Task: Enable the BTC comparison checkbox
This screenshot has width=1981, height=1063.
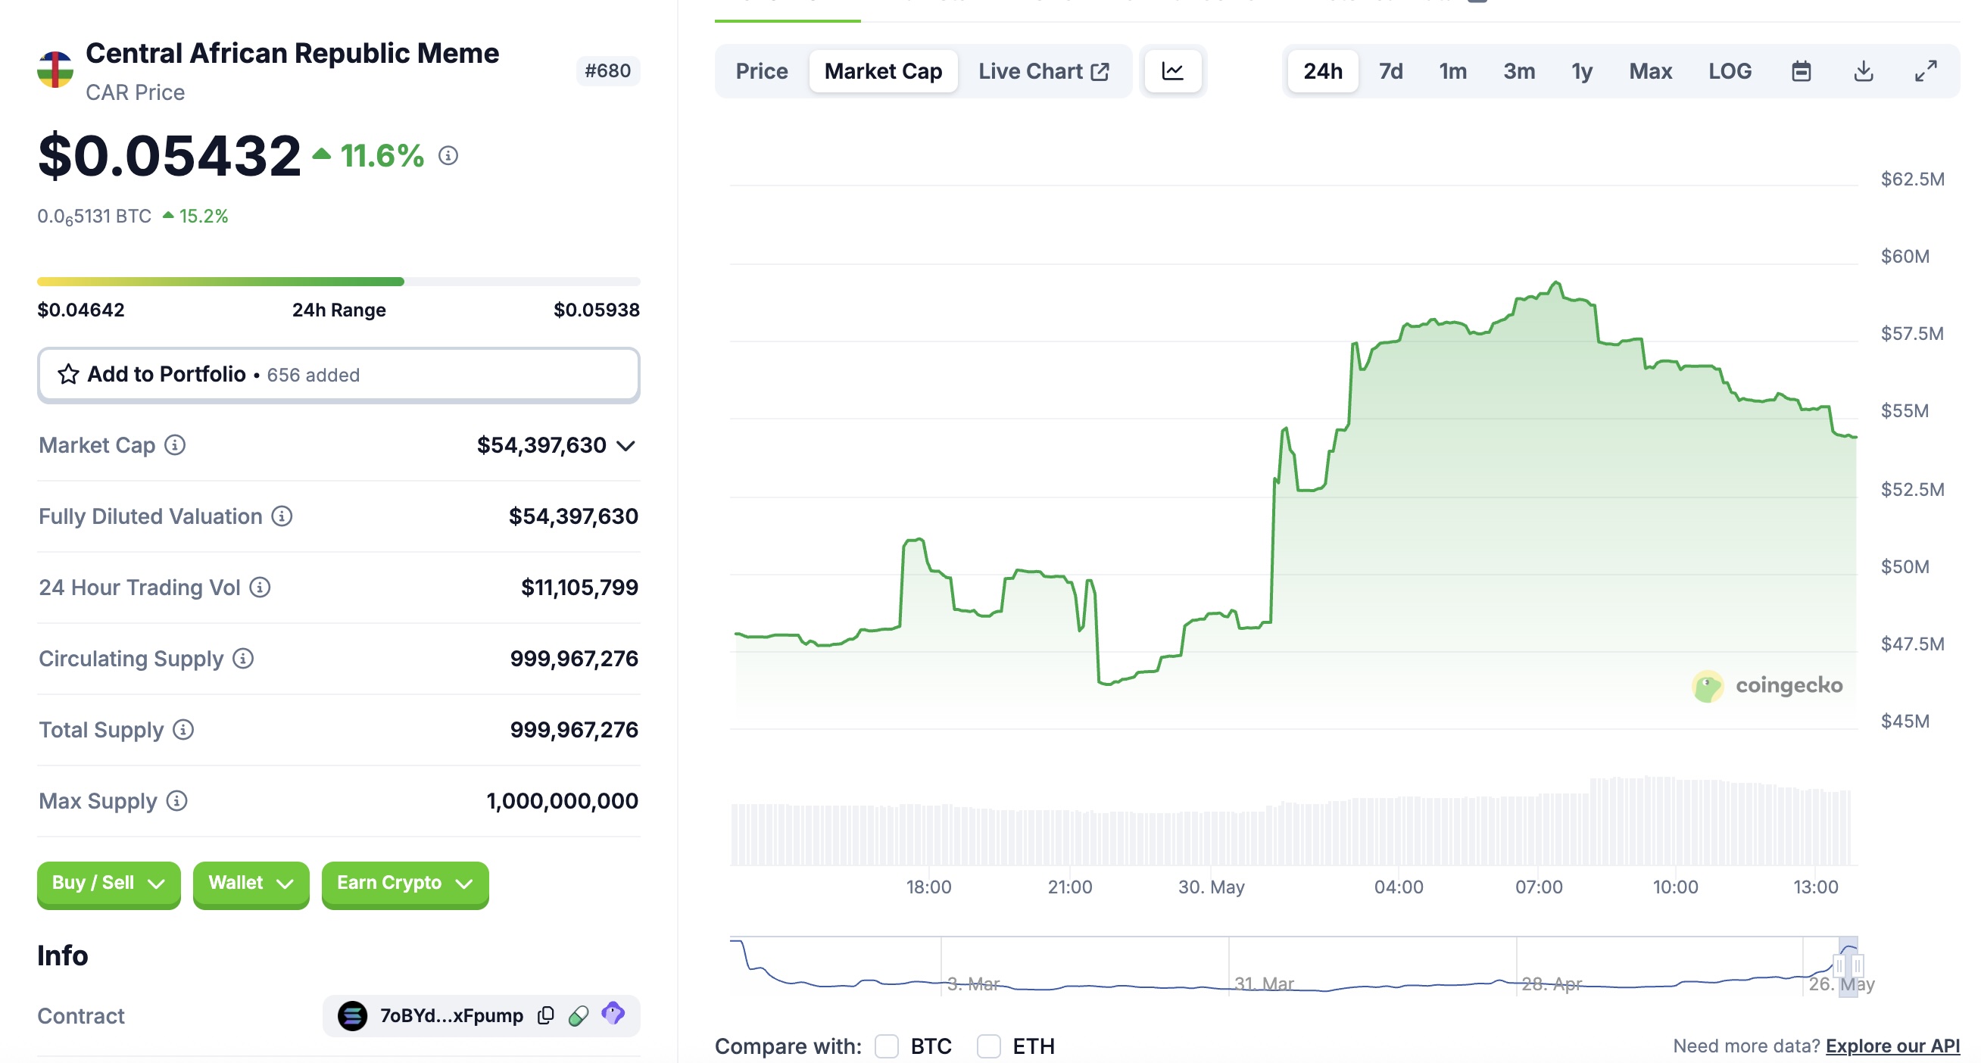Action: click(887, 1046)
